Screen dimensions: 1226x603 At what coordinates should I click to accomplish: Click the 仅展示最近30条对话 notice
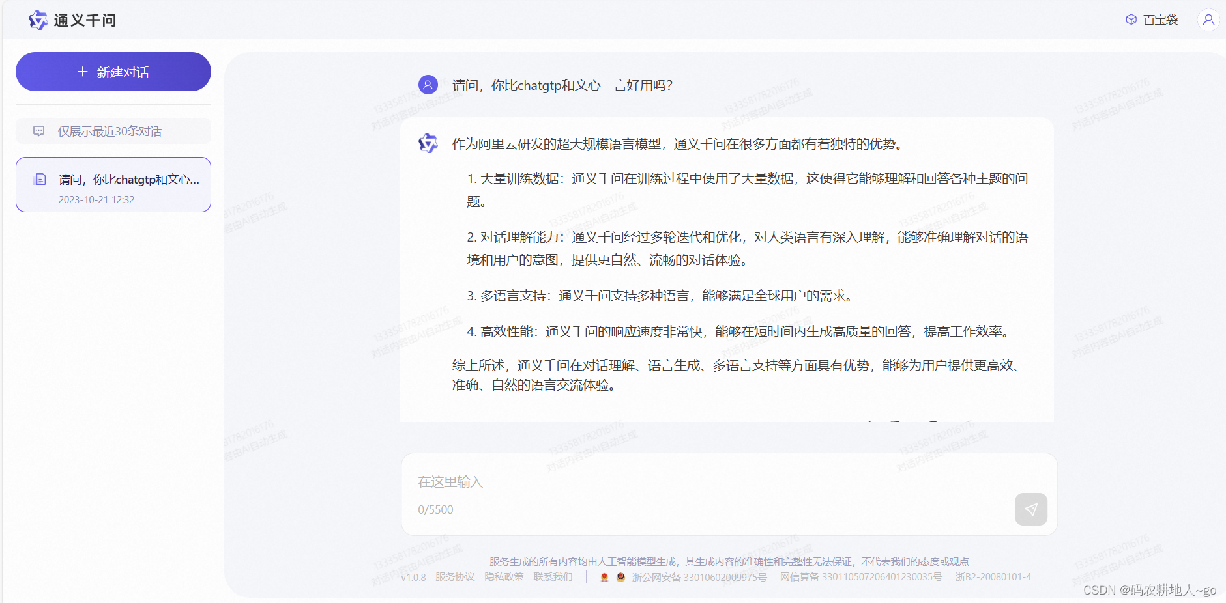click(113, 131)
